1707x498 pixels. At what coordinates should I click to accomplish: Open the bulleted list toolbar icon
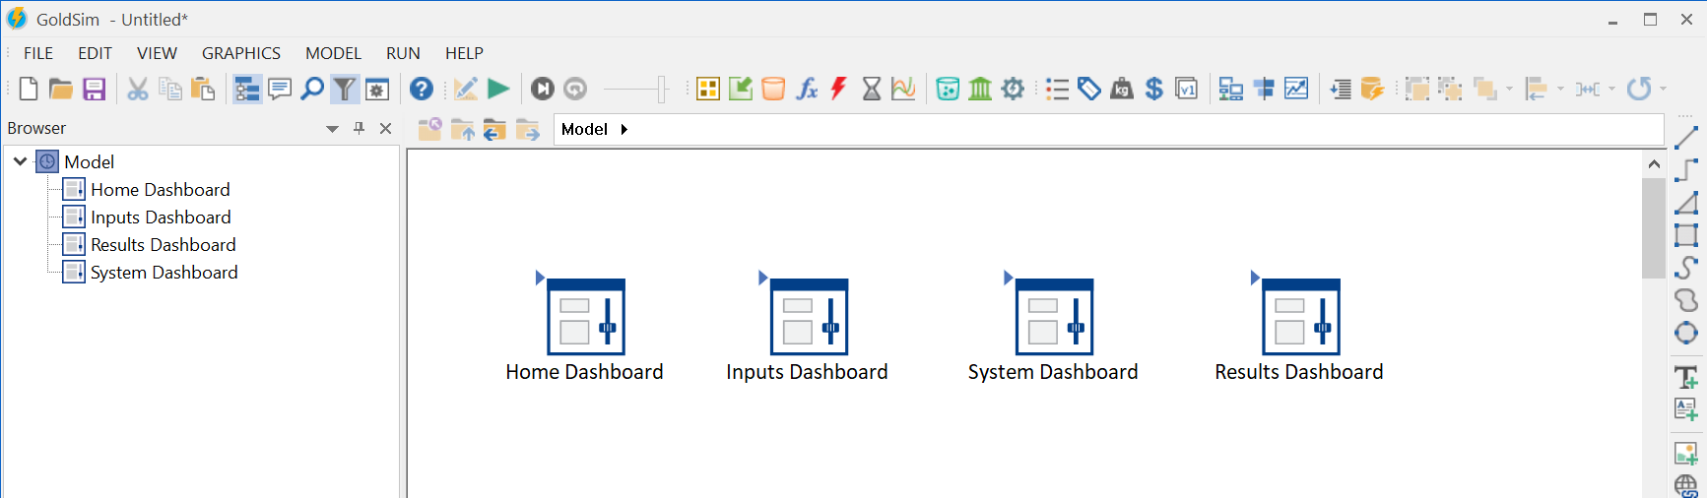point(1057,90)
